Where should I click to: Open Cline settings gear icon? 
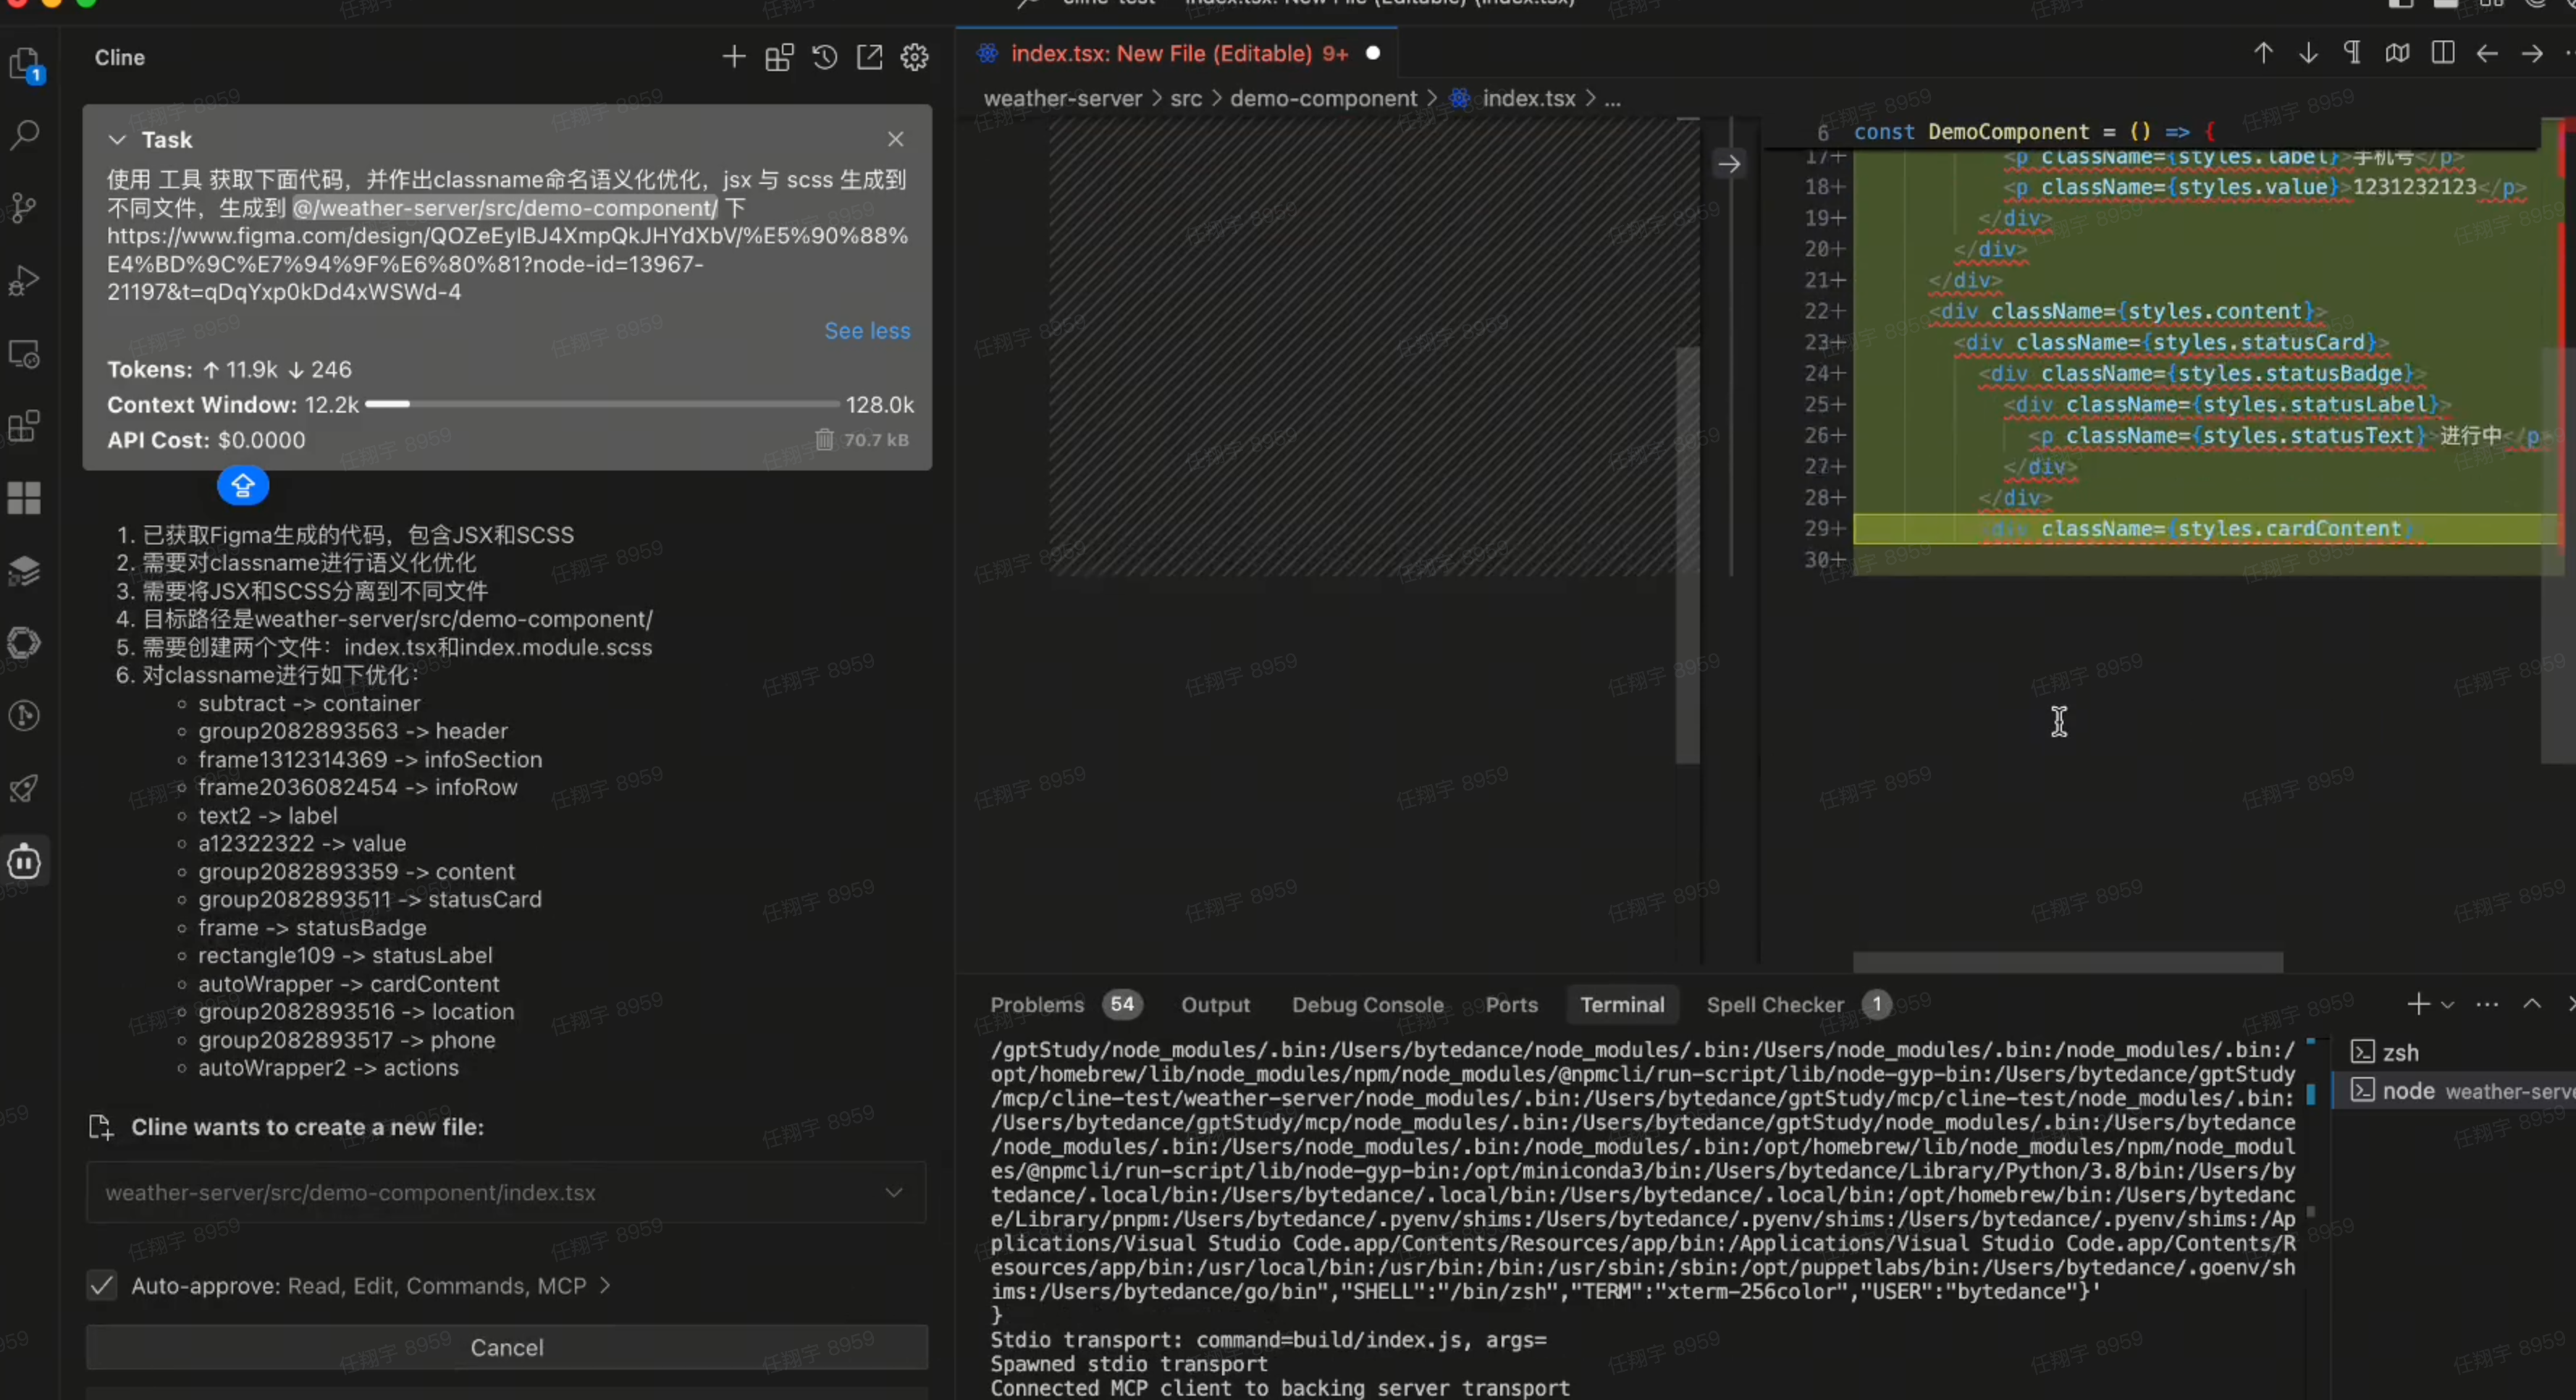click(914, 58)
